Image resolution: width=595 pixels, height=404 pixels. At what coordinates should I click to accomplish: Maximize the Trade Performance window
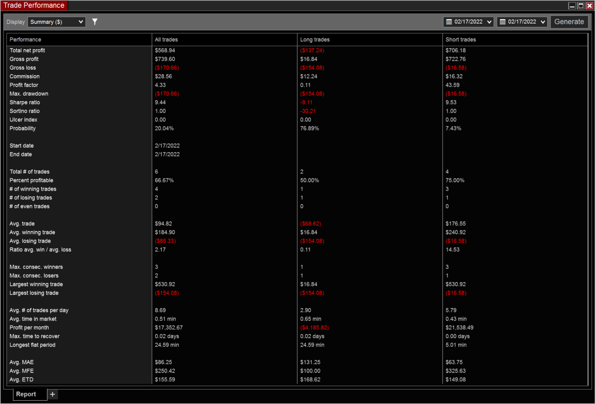[x=581, y=6]
